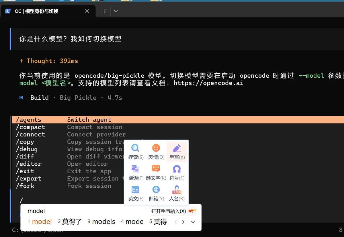Go to next candidate page arrow

click(x=183, y=222)
